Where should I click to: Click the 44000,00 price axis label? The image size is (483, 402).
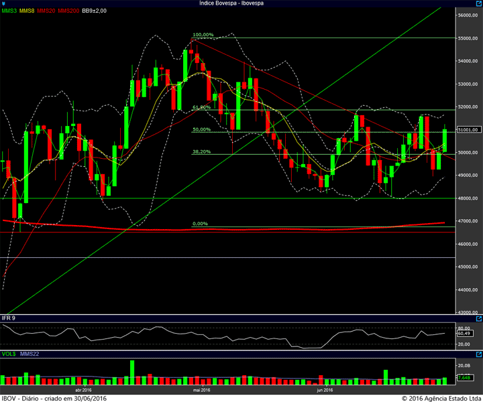point(468,289)
